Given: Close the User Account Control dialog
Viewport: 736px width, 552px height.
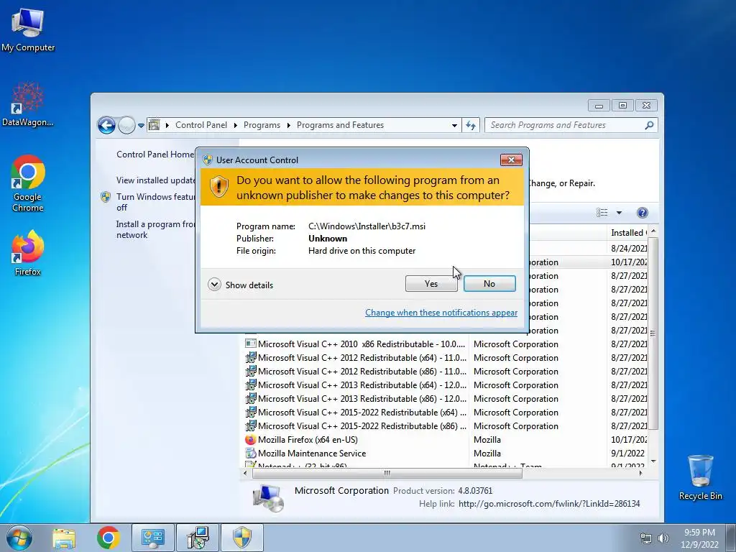Looking at the screenshot, I should click(x=511, y=160).
